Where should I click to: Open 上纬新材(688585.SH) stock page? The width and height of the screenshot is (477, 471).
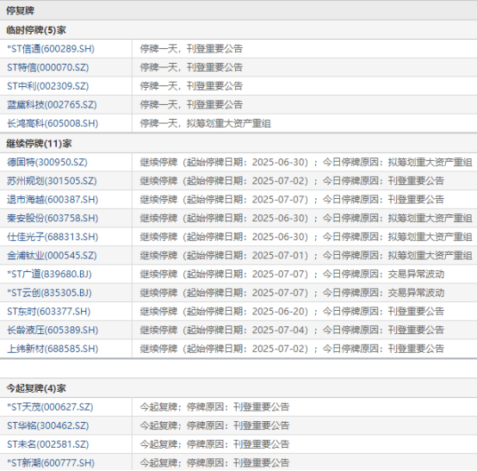point(53,349)
